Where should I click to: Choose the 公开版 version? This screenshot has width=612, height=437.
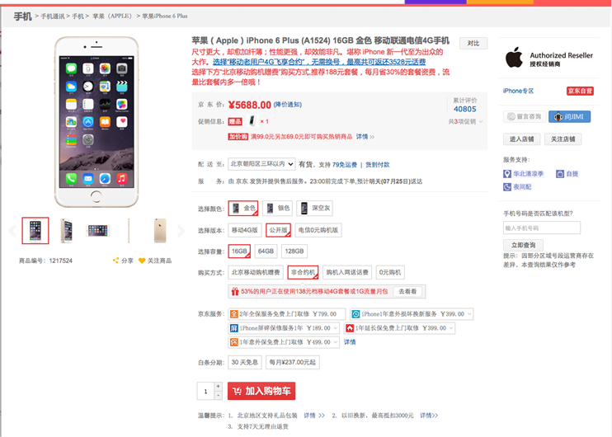(278, 230)
